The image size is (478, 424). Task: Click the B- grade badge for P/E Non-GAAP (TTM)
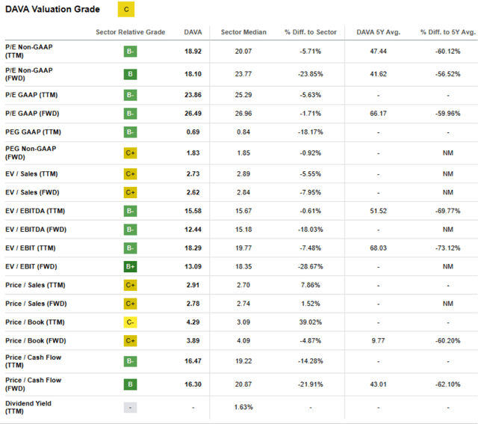[x=130, y=52]
